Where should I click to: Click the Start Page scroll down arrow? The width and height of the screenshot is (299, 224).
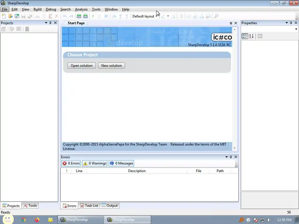click(x=234, y=148)
